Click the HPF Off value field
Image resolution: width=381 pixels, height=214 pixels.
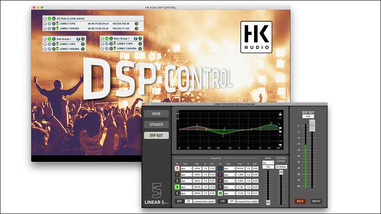[x=188, y=201]
